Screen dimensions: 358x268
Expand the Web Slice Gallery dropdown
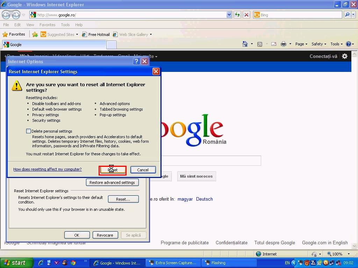[x=151, y=35]
